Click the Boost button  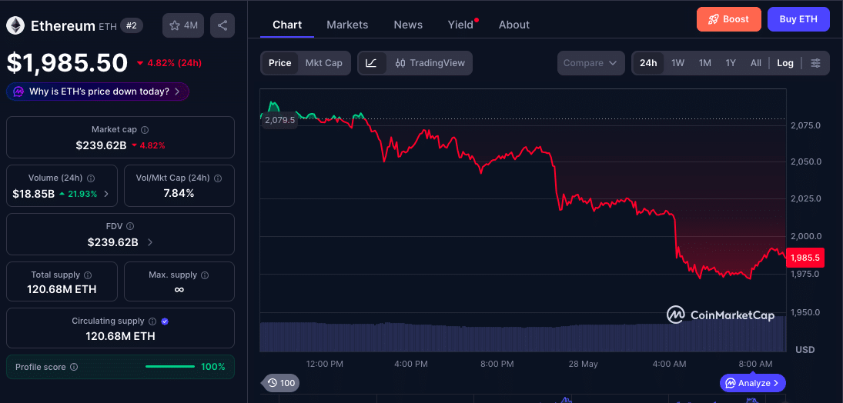pos(729,19)
